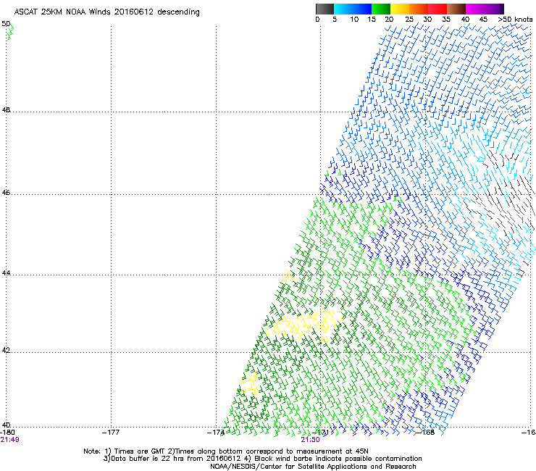Click the magenta 40-45 knots color bar segment
This screenshot has width=536, height=471.
tap(482, 9)
